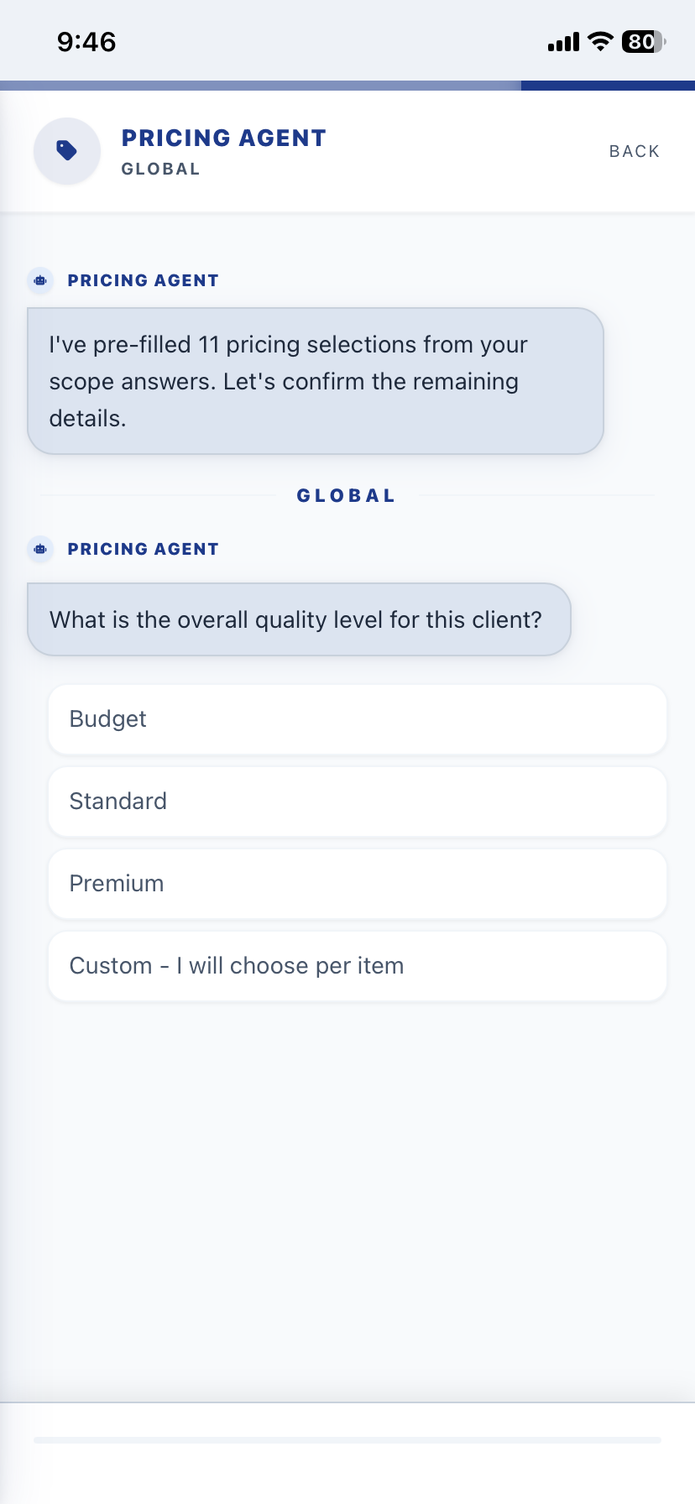Select the Standard quality option

click(357, 801)
